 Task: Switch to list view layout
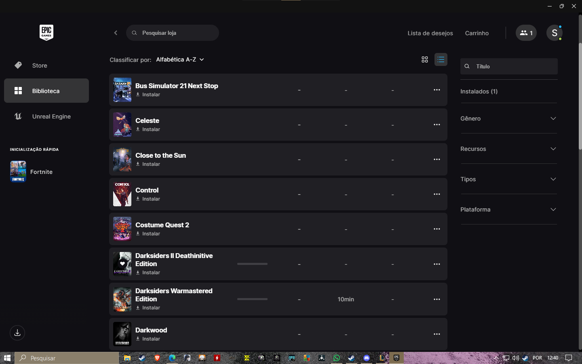[x=441, y=59]
